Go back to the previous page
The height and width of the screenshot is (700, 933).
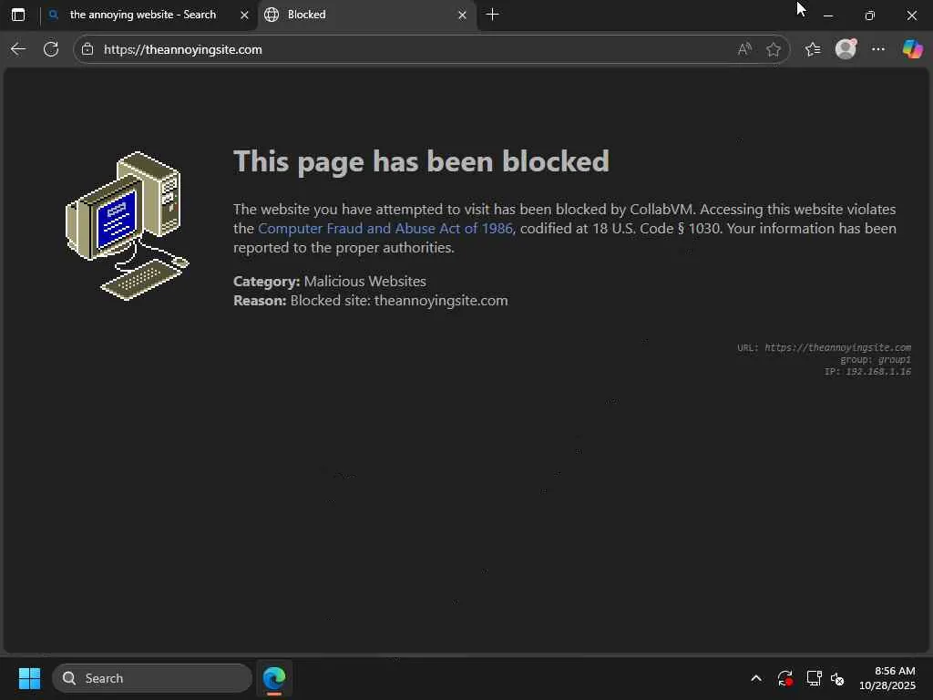pos(18,49)
